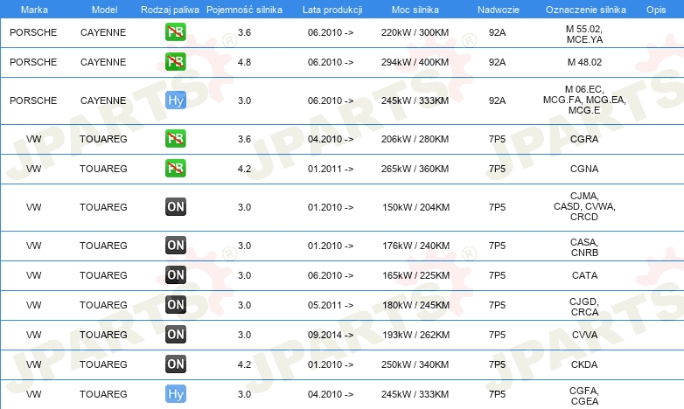Image resolution: width=684 pixels, height=409 pixels.
Task: Select the 150kW / 204KM power cell
Action: click(x=415, y=207)
